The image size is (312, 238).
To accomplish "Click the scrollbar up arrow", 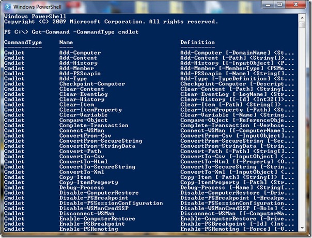I will click(302, 18).
